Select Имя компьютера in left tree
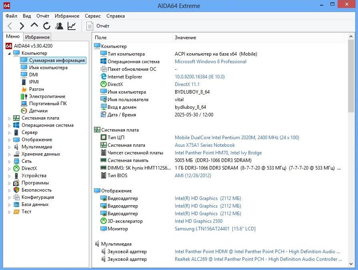Screen dimensions: 358x270 click(48, 68)
